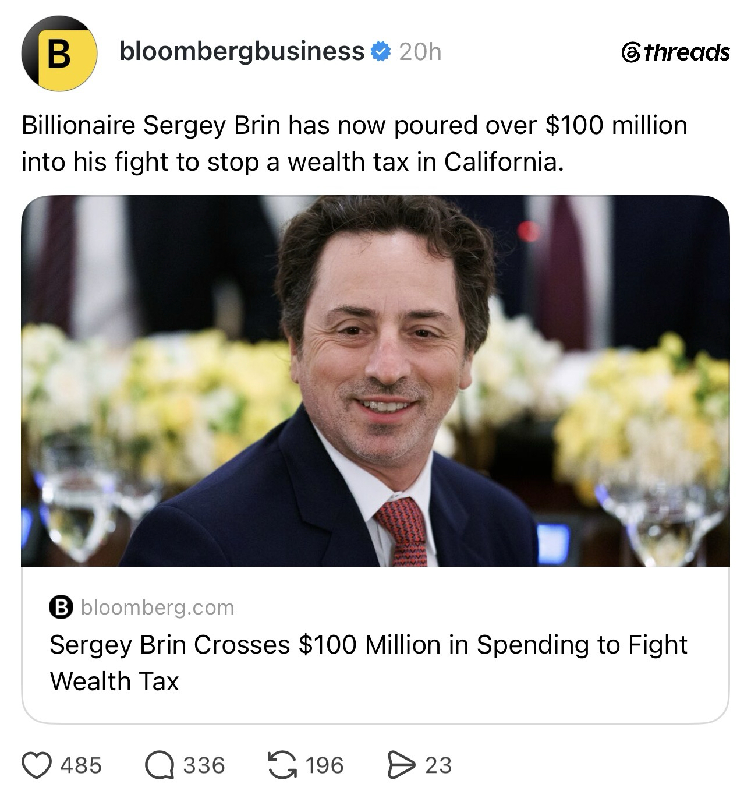751x791 pixels.
Task: Repost using the circular arrows icon
Action: click(282, 765)
